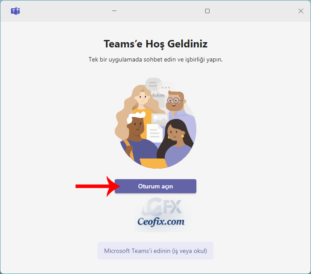Minimize the Teams welcome window
311x274 pixels.
tap(114, 11)
